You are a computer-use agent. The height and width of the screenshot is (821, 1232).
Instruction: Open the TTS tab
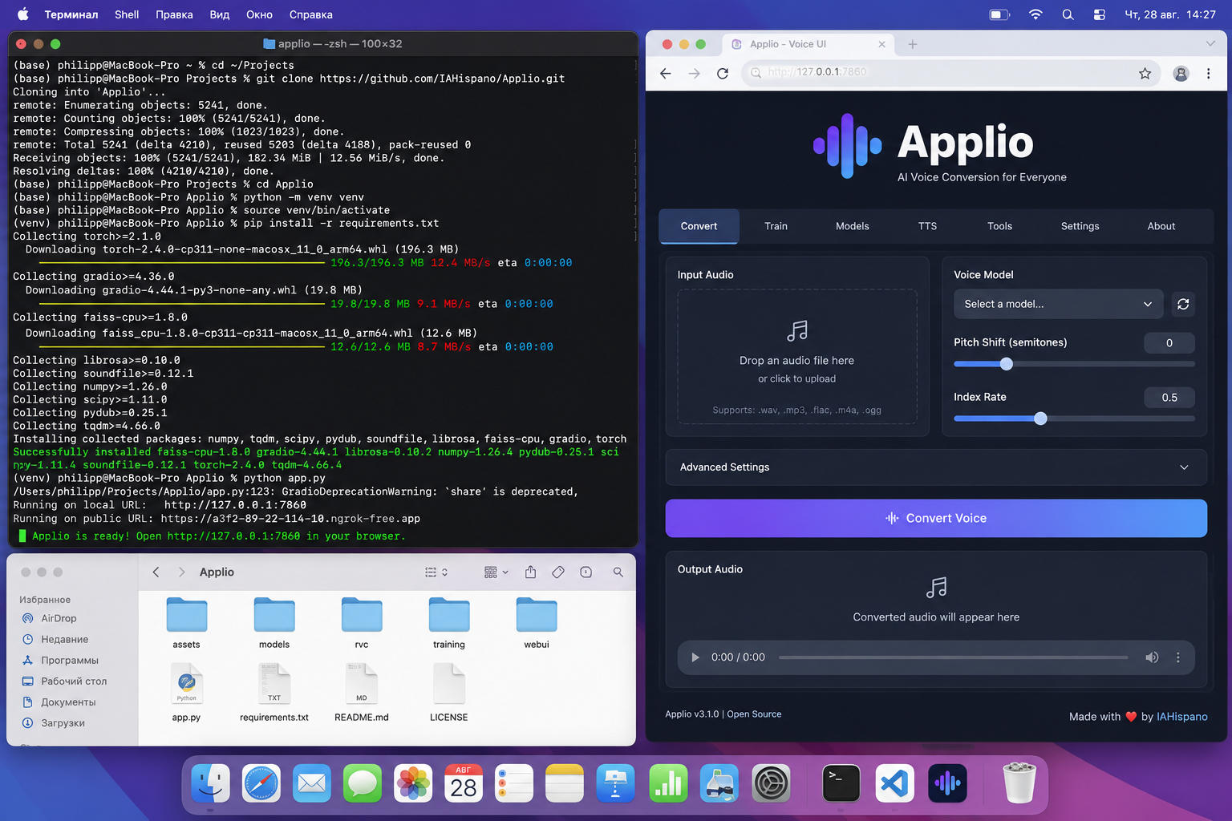coord(927,226)
